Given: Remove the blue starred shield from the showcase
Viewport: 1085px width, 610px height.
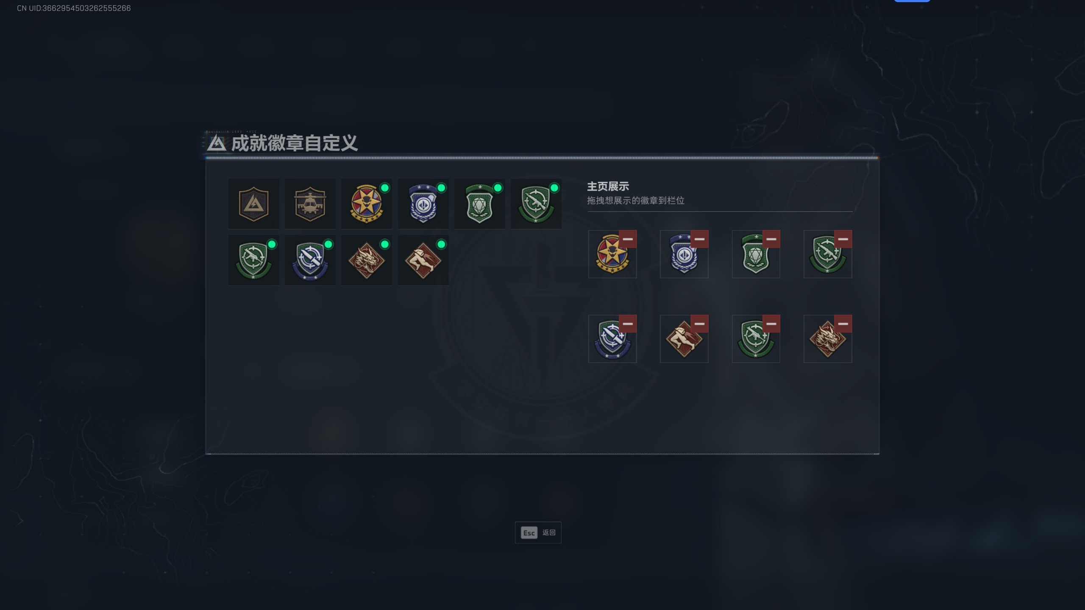Looking at the screenshot, I should tap(699, 239).
